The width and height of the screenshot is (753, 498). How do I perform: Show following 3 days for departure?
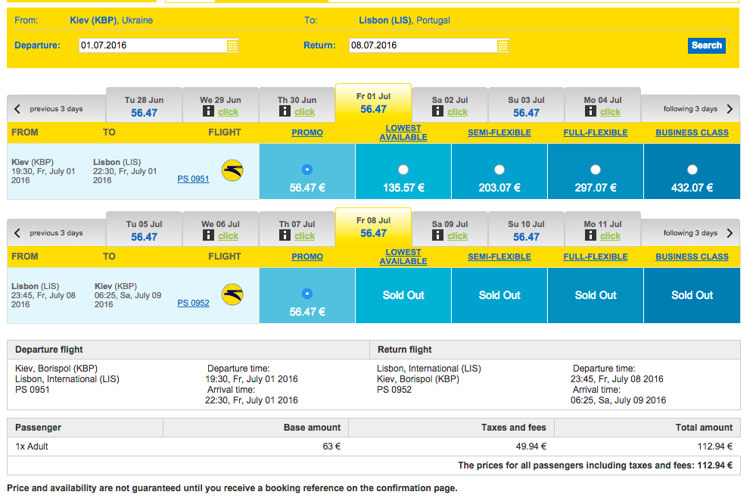coord(698,109)
